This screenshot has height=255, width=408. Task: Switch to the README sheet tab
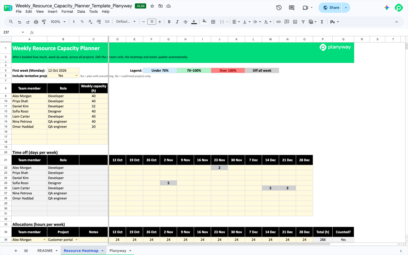pos(45,251)
